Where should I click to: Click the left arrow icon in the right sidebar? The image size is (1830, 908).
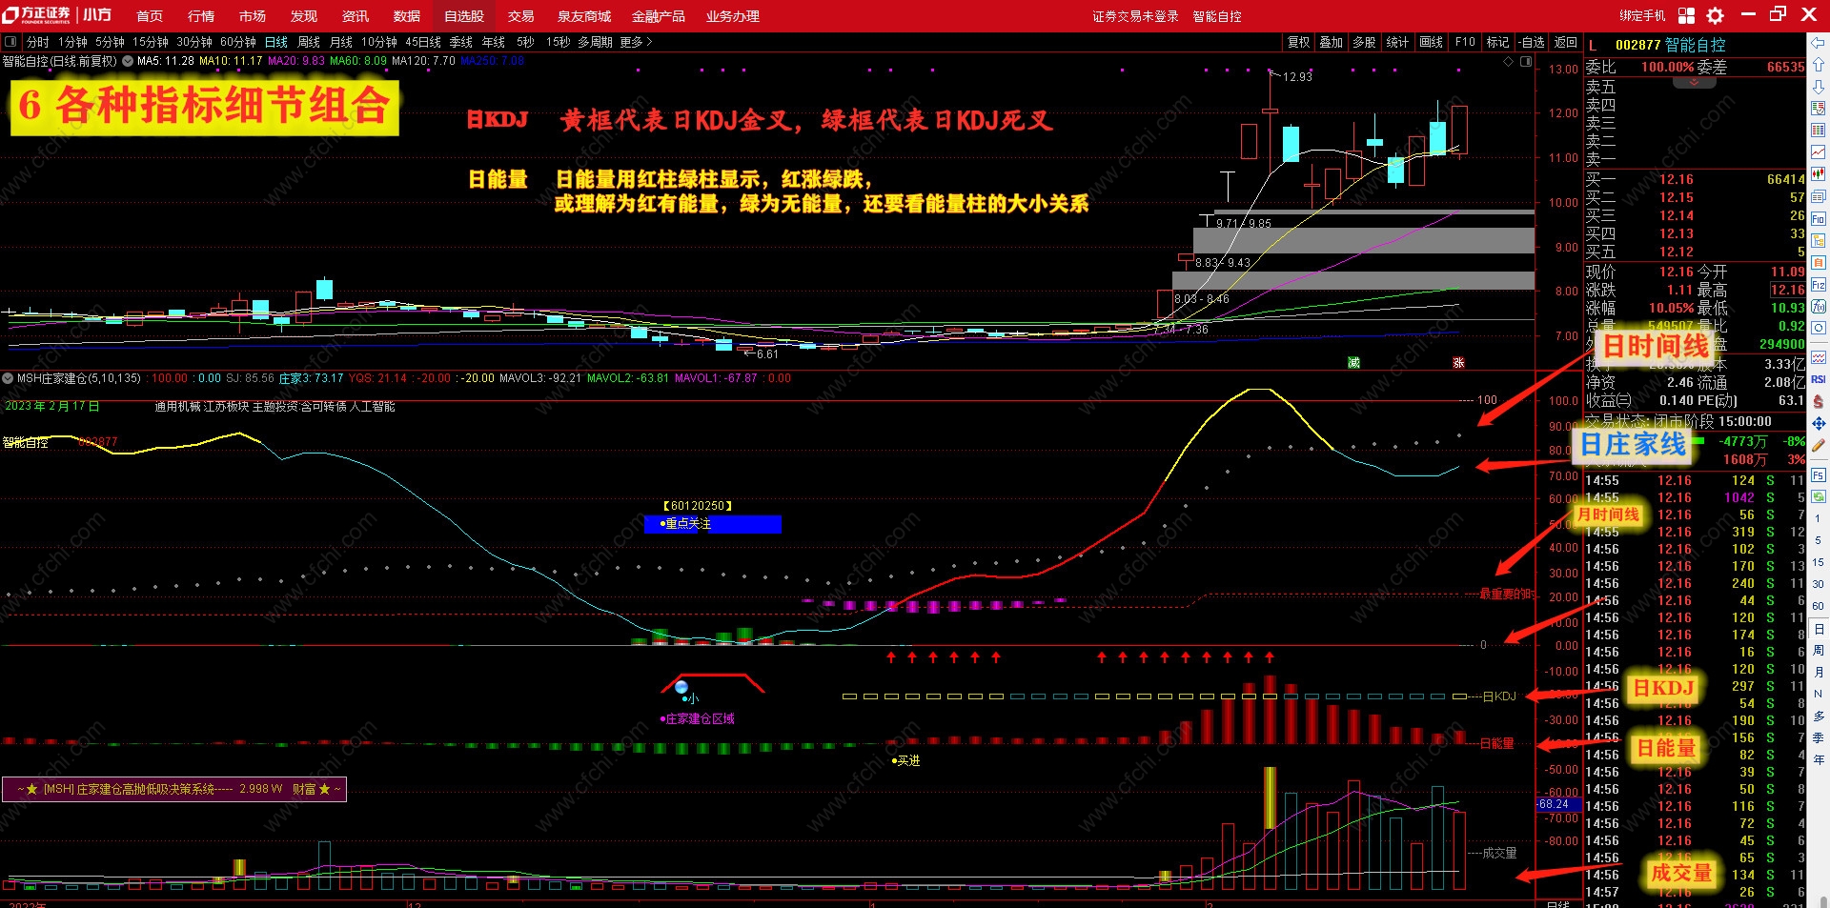pos(1819,42)
